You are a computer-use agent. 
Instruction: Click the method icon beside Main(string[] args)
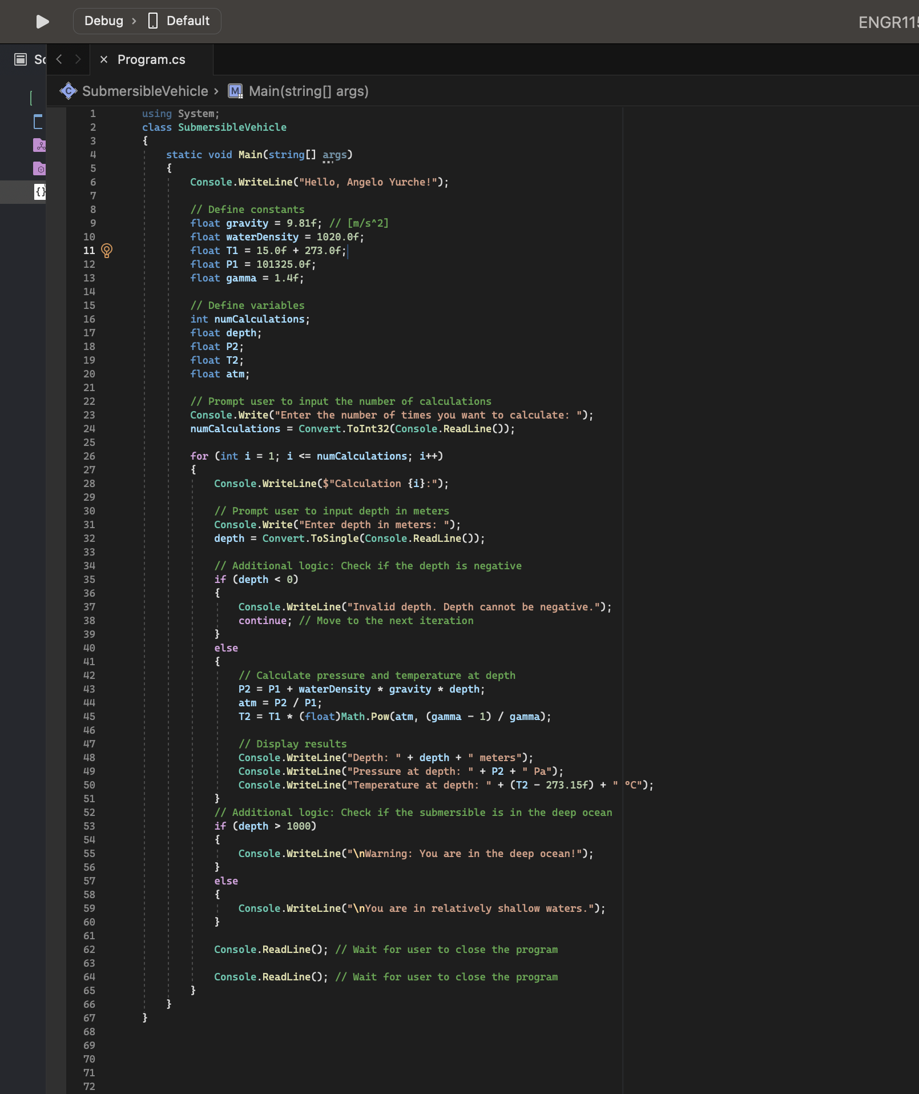point(235,91)
